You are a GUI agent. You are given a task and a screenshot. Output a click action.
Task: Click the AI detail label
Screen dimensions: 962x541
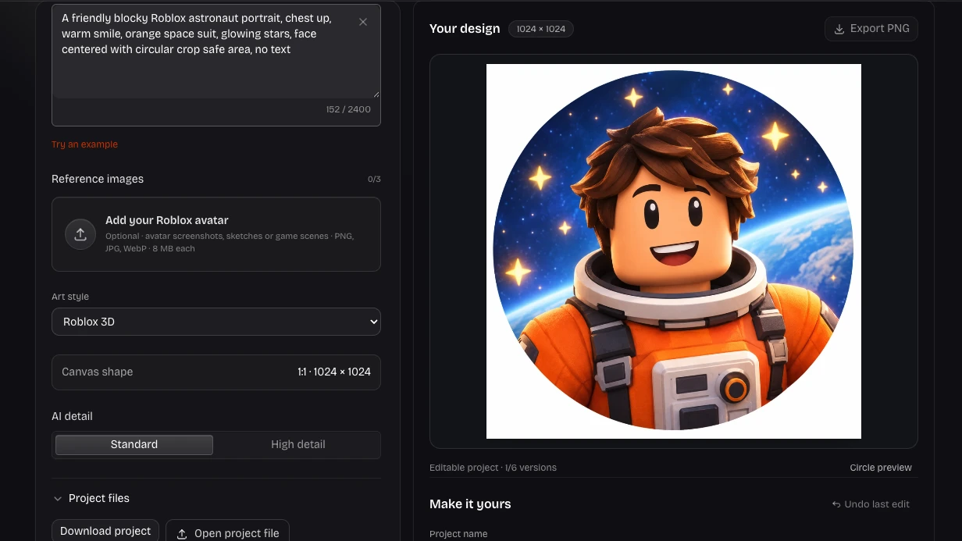(72, 416)
